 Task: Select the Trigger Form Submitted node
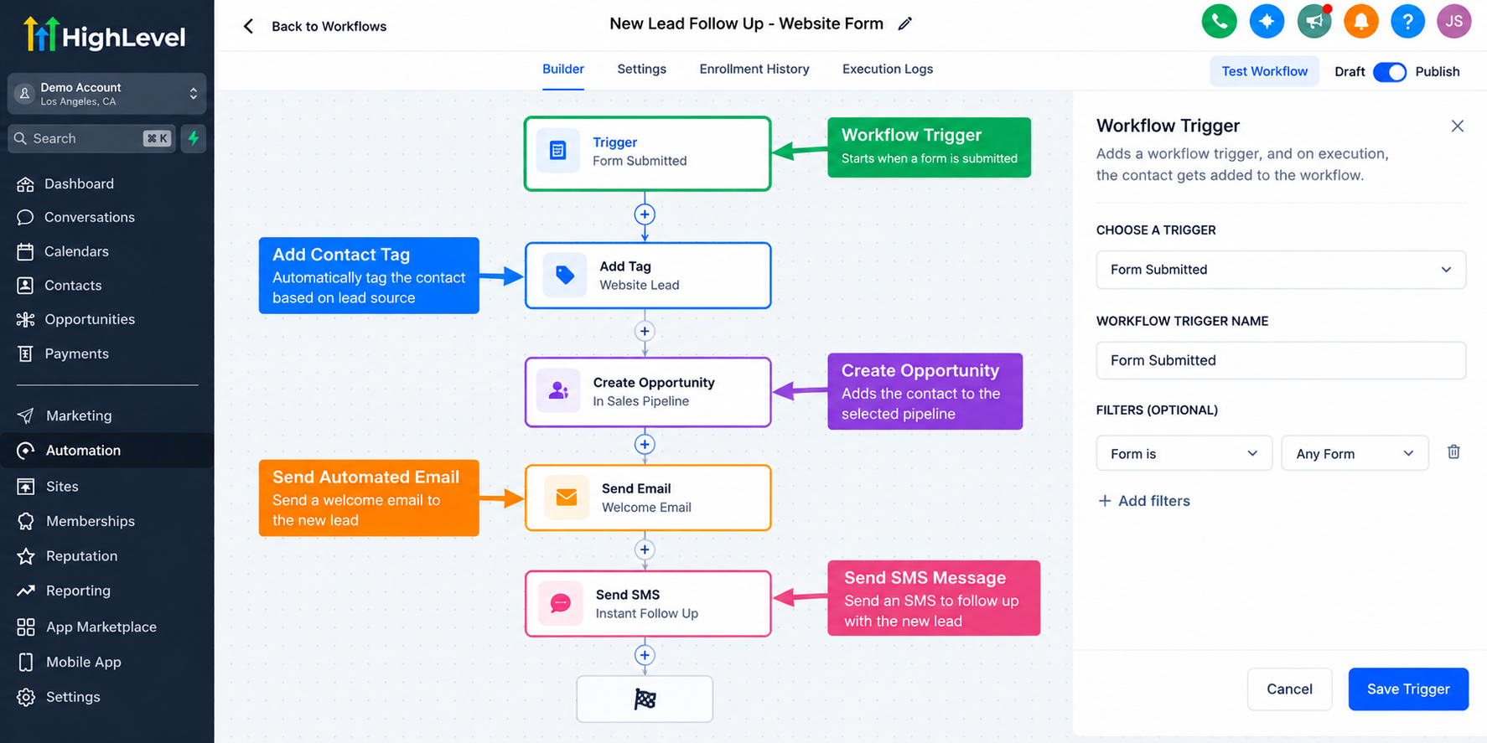(647, 154)
